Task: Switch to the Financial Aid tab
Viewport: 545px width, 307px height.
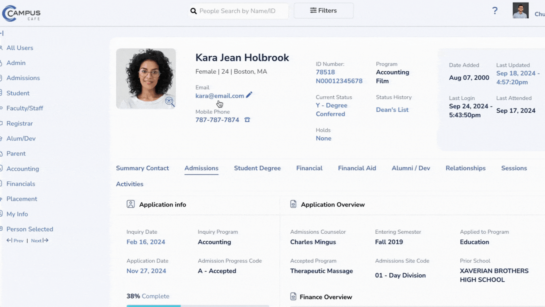Action: pos(357,168)
